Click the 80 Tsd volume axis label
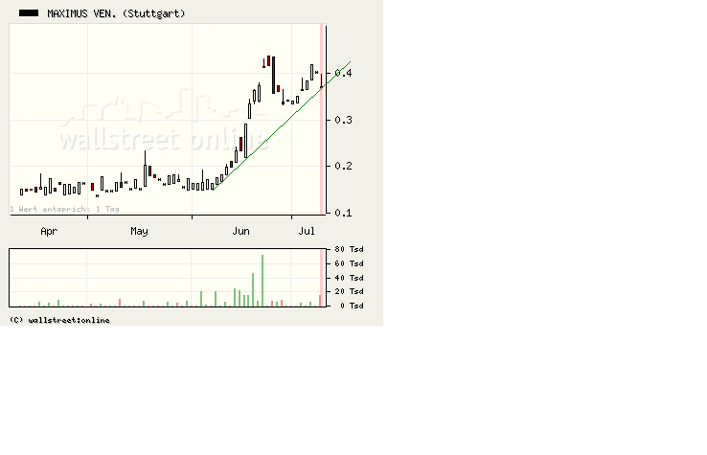This screenshot has width=707, height=455. tap(349, 249)
